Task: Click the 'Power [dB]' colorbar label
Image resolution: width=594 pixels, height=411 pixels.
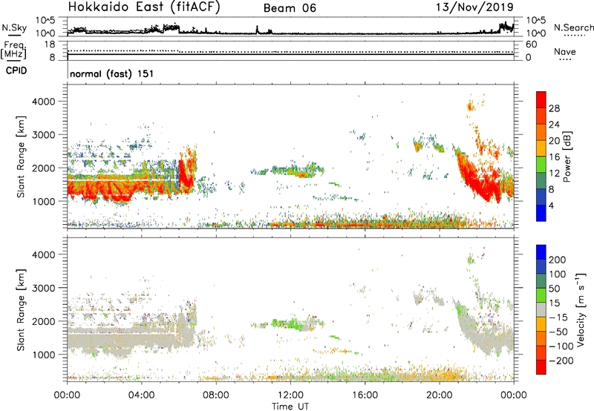Action: pyautogui.click(x=567, y=157)
